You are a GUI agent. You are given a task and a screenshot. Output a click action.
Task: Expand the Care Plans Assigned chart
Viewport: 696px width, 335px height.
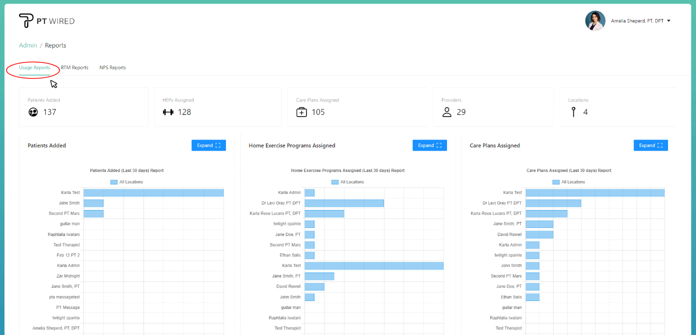point(650,145)
